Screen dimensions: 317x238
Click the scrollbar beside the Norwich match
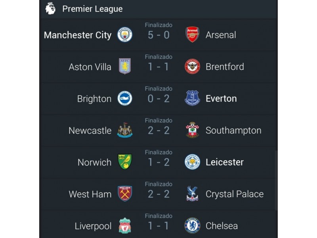pos(276,181)
